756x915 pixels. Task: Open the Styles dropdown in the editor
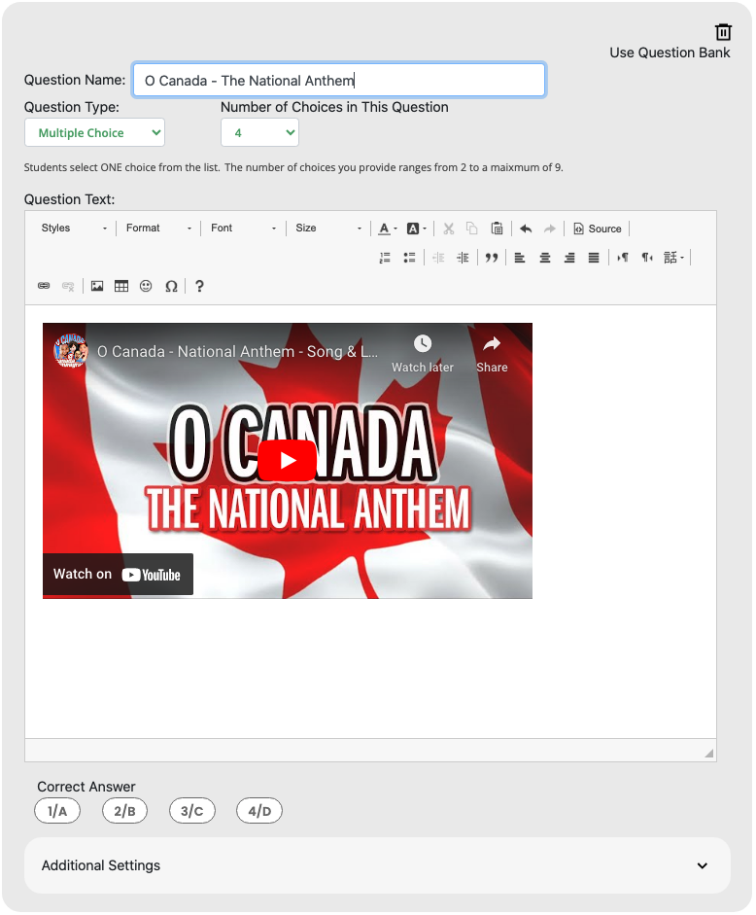(74, 229)
